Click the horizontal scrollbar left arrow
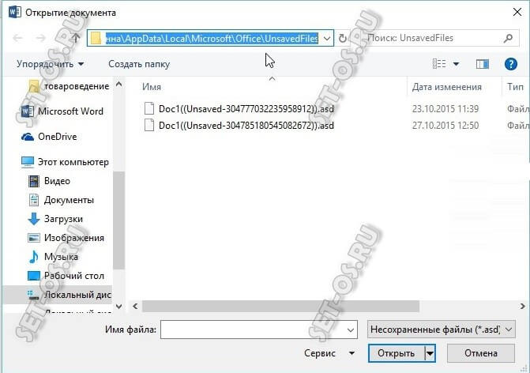Screen dimensions: 530x373 (x=135, y=307)
